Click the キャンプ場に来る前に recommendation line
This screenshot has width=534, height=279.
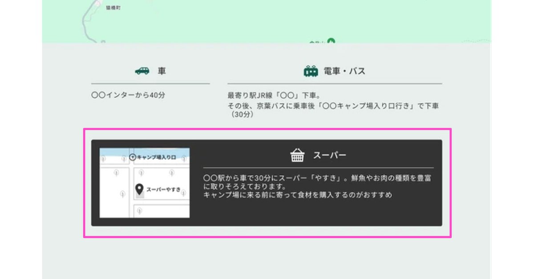point(297,195)
